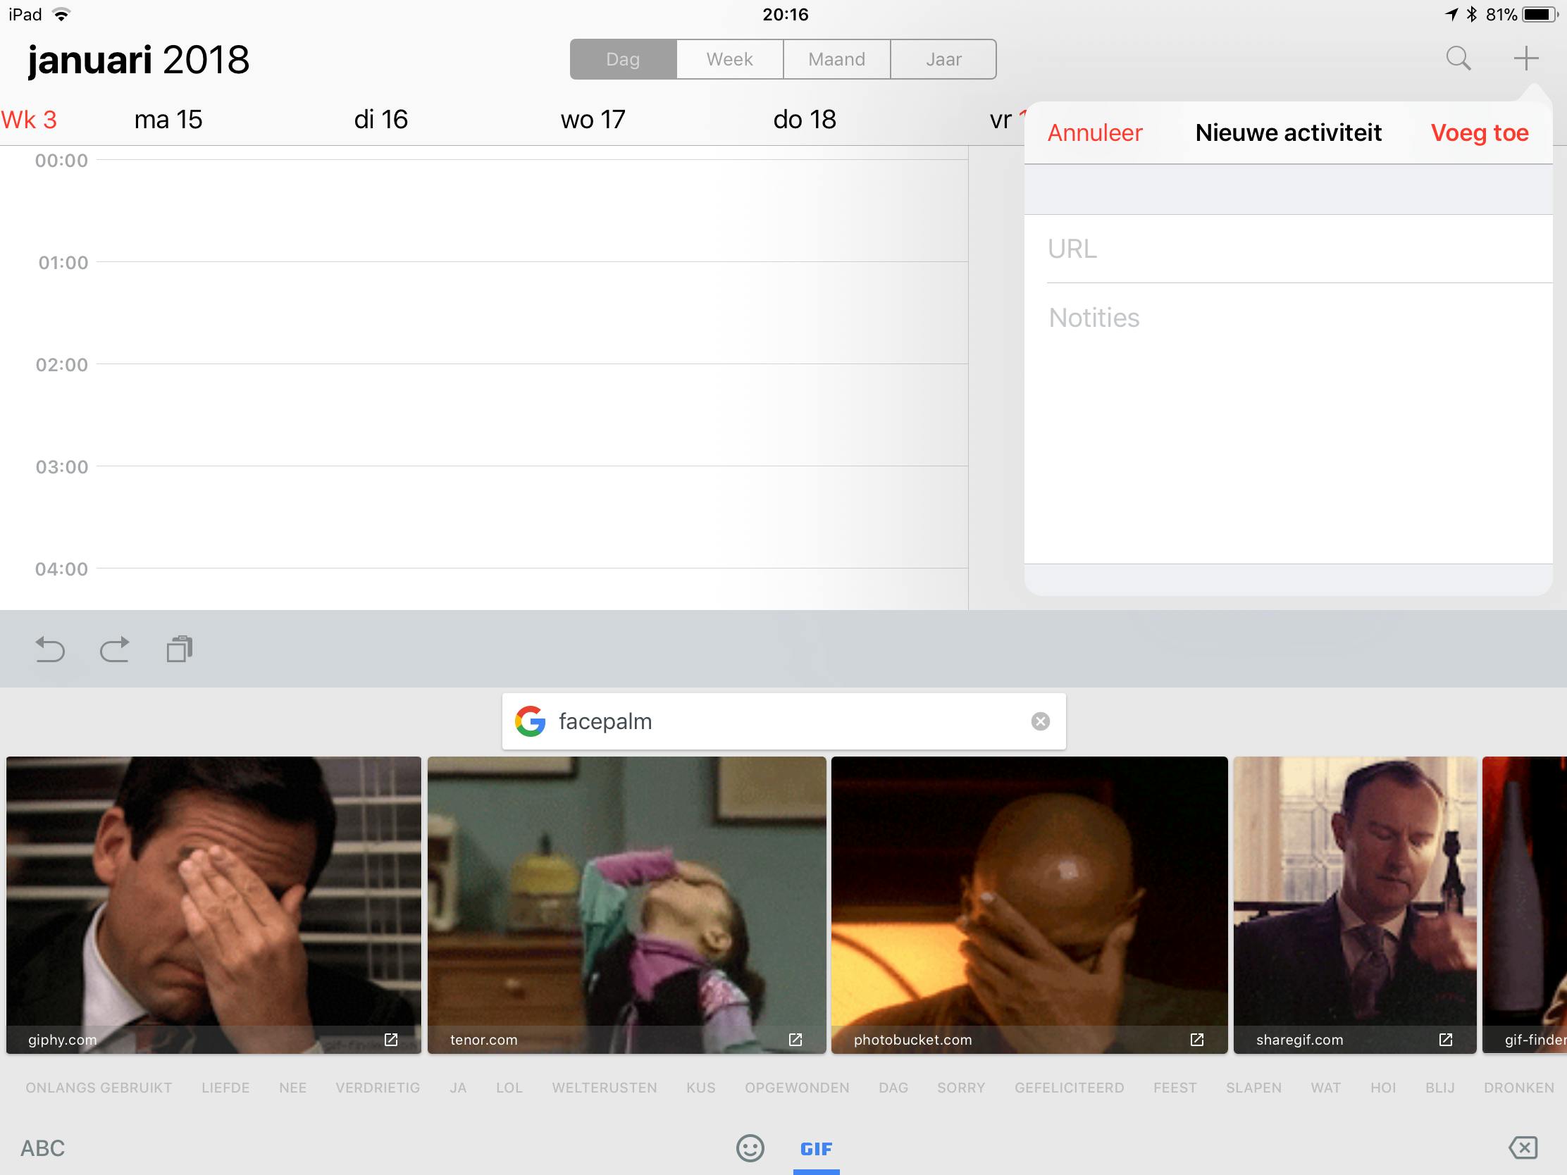Tap the 01:00 time label
This screenshot has height=1175, width=1567.
point(63,263)
